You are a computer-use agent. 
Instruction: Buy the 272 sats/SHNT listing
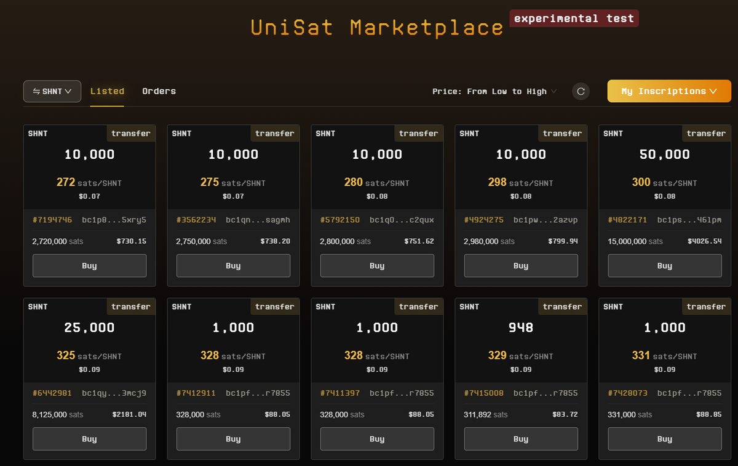(89, 266)
